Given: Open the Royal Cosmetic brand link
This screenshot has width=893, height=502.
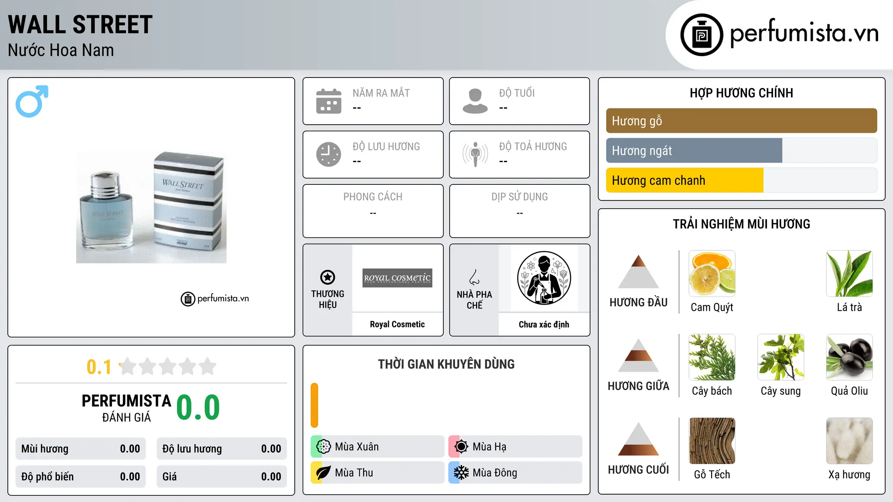Looking at the screenshot, I should coord(397,324).
